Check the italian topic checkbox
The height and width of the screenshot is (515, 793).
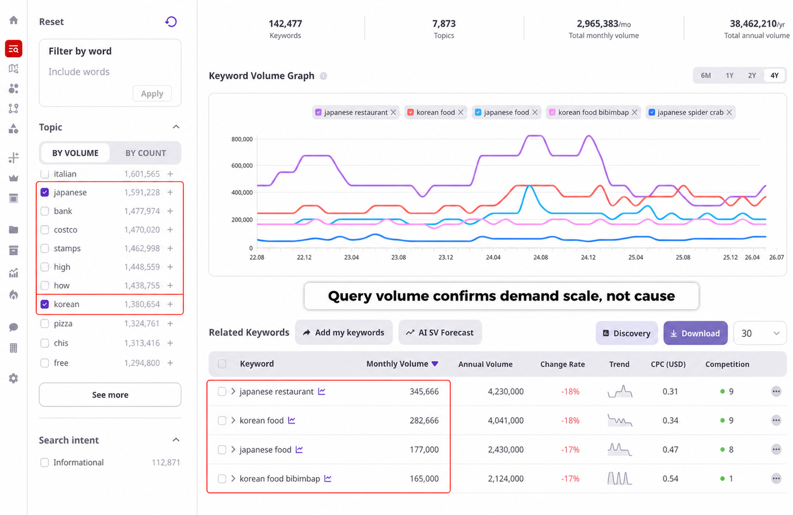(45, 174)
